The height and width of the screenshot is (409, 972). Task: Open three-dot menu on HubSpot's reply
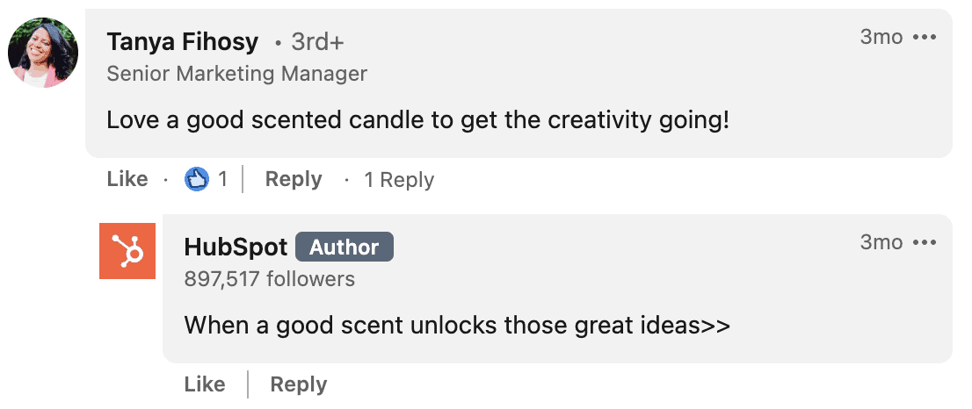[x=925, y=242]
